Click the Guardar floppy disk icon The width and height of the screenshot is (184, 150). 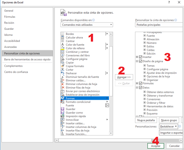click(63, 109)
